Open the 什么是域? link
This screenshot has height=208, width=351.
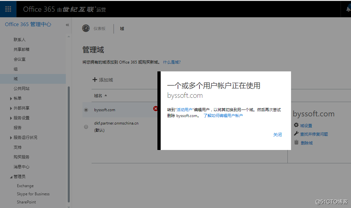pyautogui.click(x=172, y=62)
